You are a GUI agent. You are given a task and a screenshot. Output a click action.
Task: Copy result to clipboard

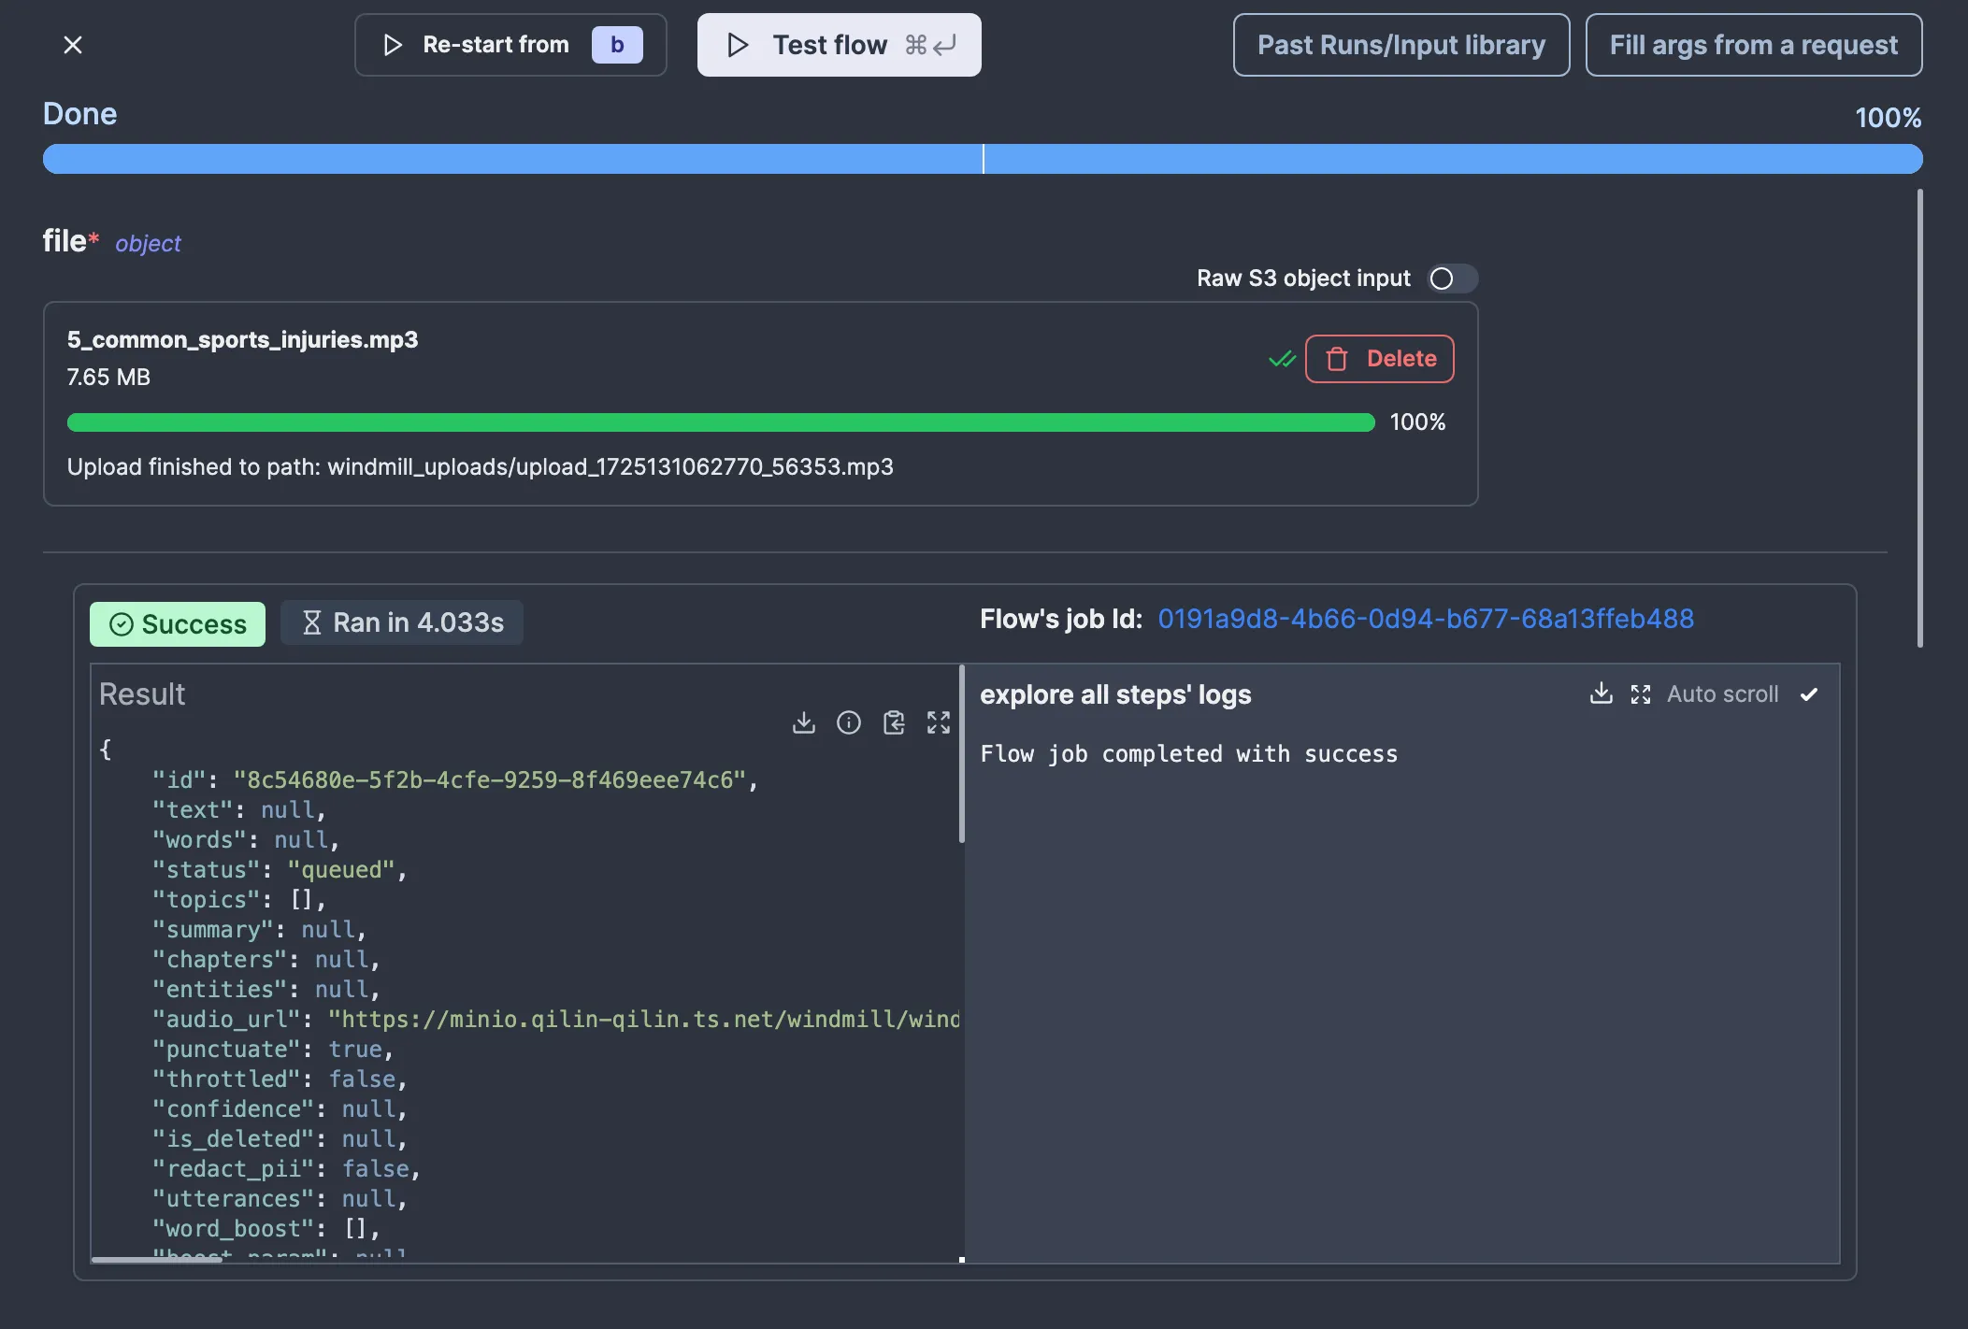(x=894, y=722)
